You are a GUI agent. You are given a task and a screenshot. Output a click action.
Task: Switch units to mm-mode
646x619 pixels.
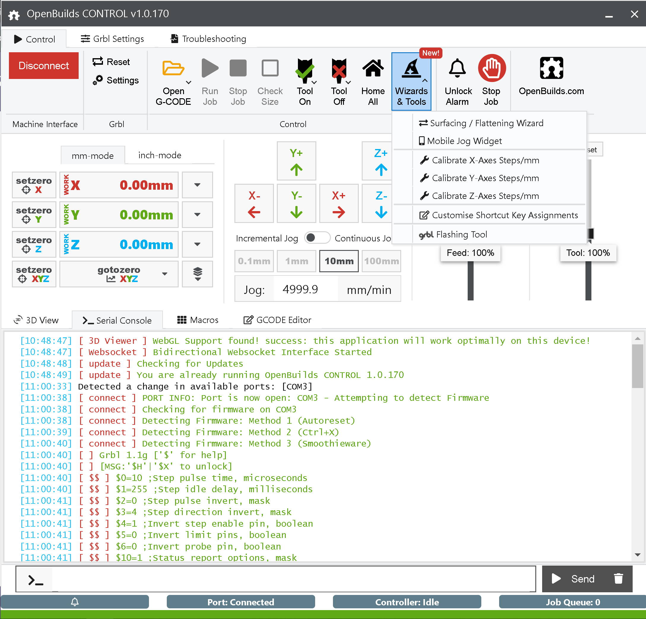coord(93,155)
